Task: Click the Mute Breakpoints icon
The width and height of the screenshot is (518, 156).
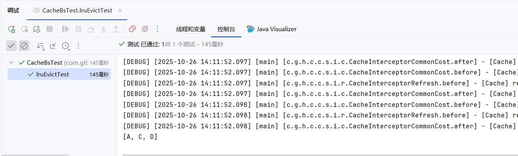Action: (x=145, y=29)
